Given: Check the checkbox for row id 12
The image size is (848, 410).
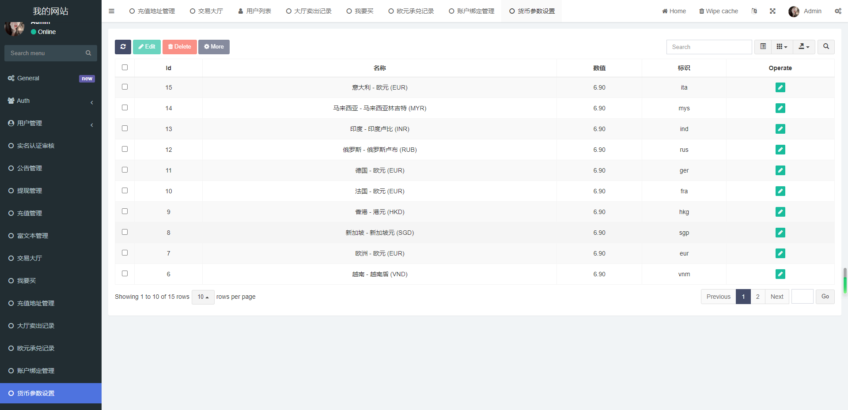Looking at the screenshot, I should point(125,149).
